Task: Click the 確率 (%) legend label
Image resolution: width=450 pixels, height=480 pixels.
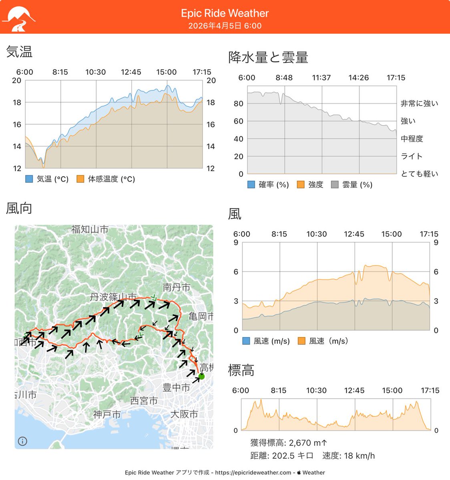Action: coord(274,185)
